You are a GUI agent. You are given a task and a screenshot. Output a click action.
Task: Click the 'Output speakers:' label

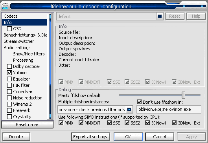point(75,49)
